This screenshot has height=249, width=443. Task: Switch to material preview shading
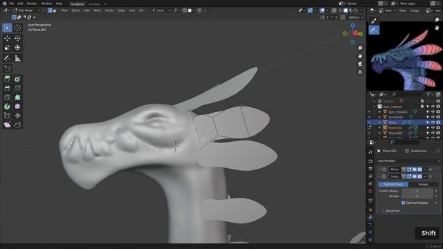(351, 10)
